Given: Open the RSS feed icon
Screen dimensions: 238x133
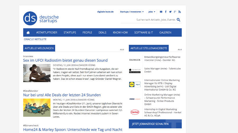Looking at the screenshot, I should coord(180,12).
